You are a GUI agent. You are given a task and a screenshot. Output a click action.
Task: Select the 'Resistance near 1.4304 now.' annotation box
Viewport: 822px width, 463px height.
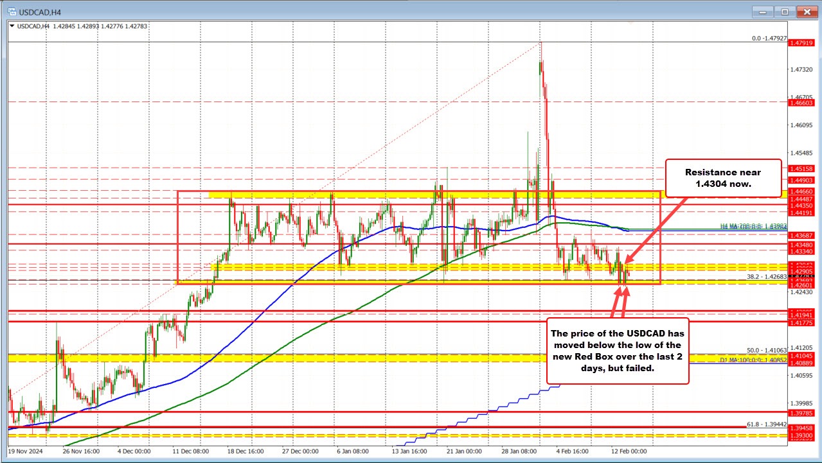(x=722, y=177)
